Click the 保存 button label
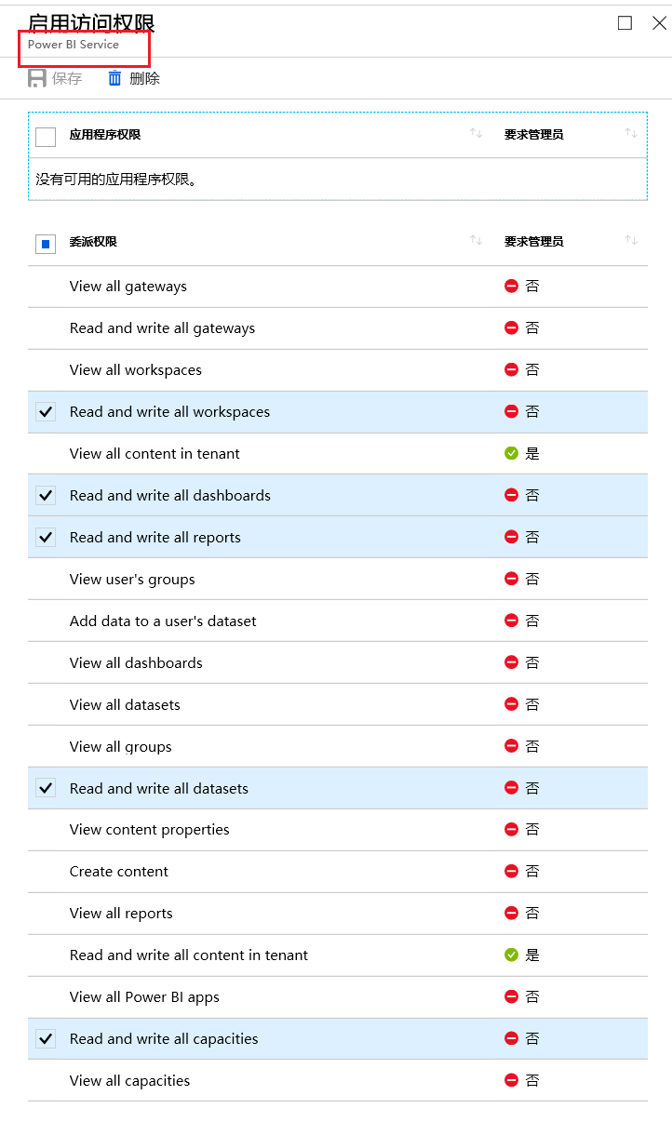 [x=67, y=79]
